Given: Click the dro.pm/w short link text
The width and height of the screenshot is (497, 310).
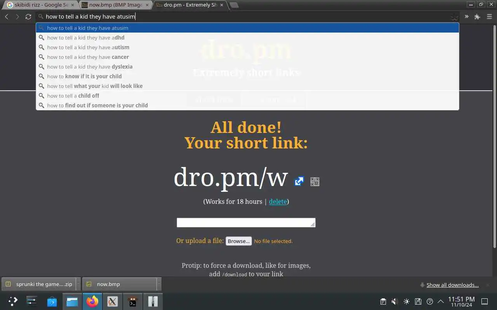Looking at the screenshot, I should click(231, 178).
